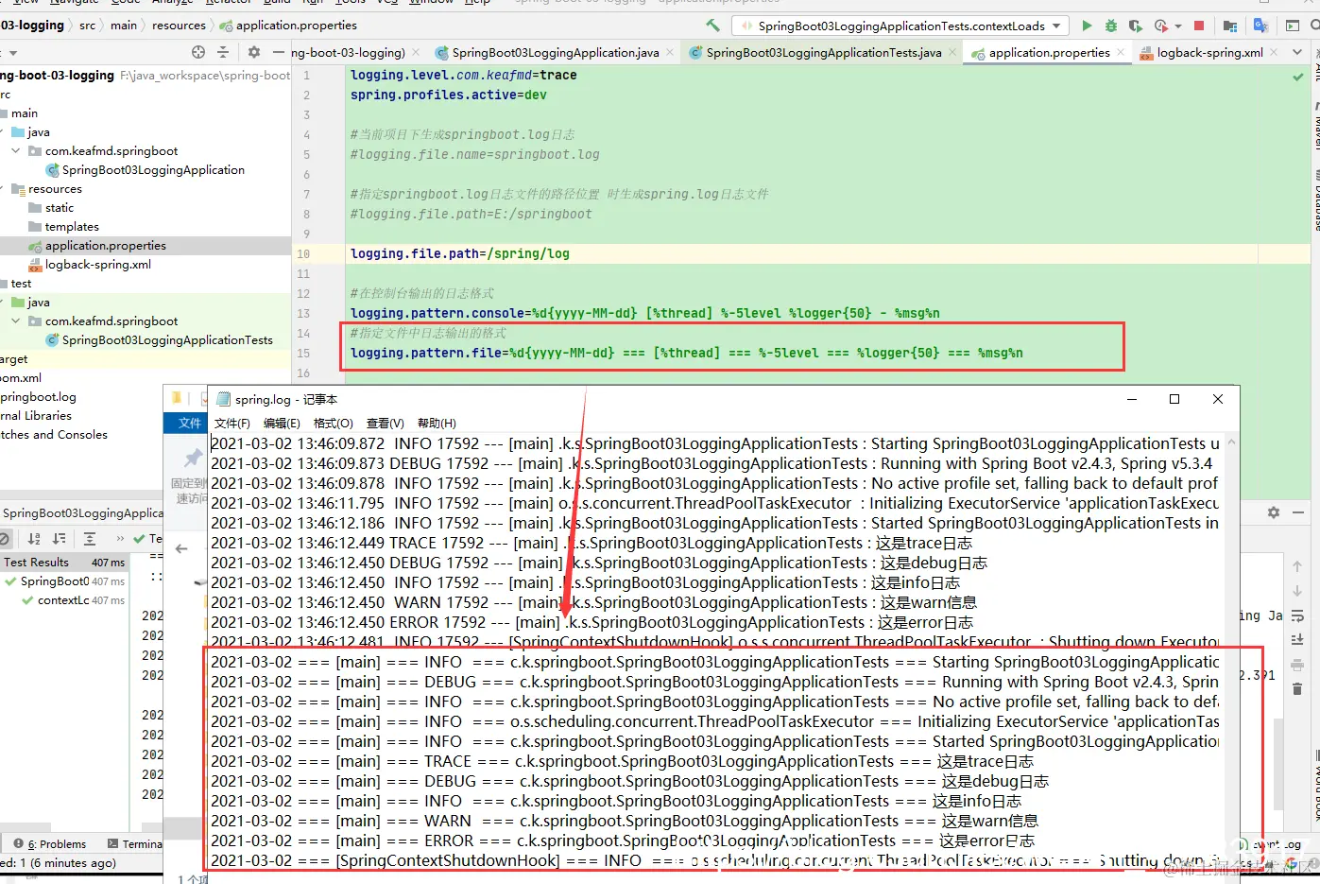Click the resources breadcrumb in the navigation bar
The height and width of the screenshot is (884, 1320).
[x=178, y=26]
